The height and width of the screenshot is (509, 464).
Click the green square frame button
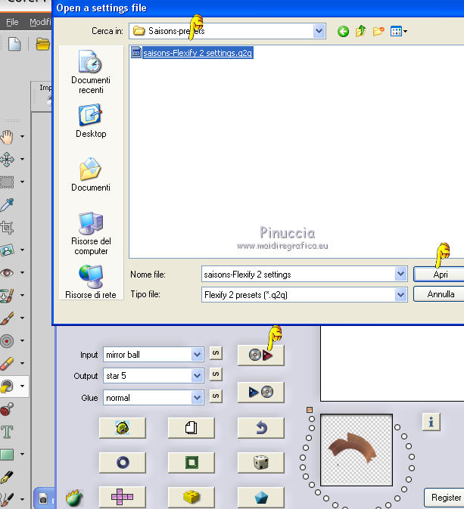(x=191, y=463)
